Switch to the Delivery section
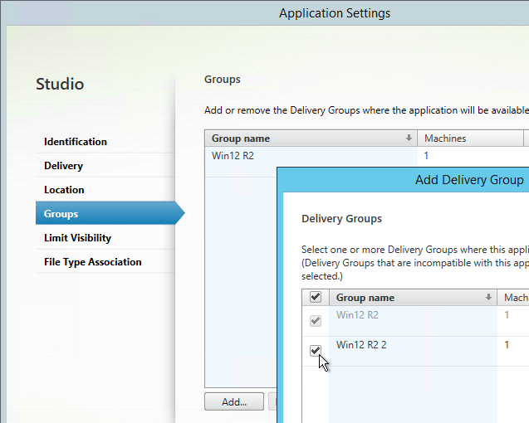The image size is (529, 423). pos(64,166)
